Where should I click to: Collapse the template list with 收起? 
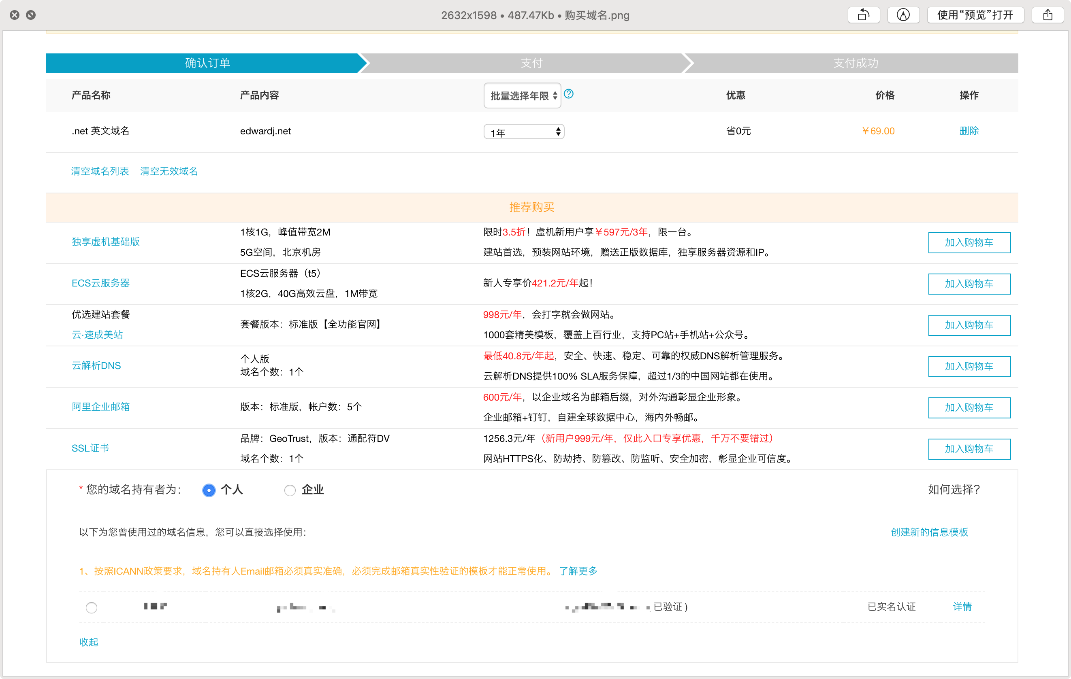(89, 643)
